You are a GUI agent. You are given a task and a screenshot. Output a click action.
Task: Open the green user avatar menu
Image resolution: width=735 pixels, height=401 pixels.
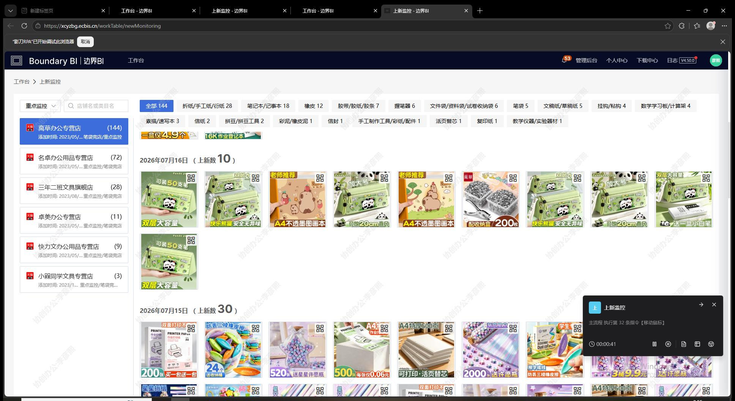[716, 60]
